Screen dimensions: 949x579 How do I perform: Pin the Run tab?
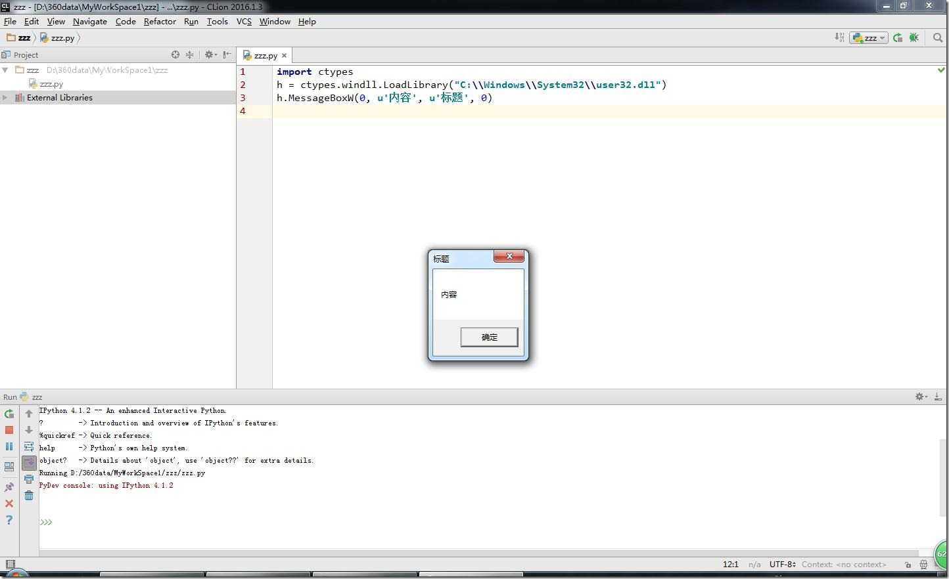[9, 487]
